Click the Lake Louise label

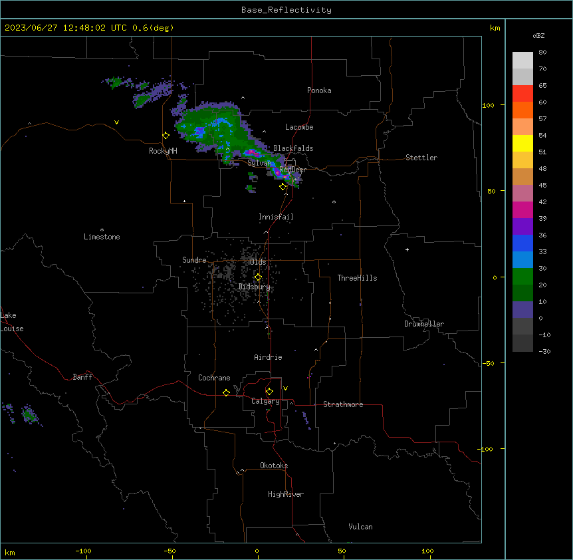(x=12, y=322)
